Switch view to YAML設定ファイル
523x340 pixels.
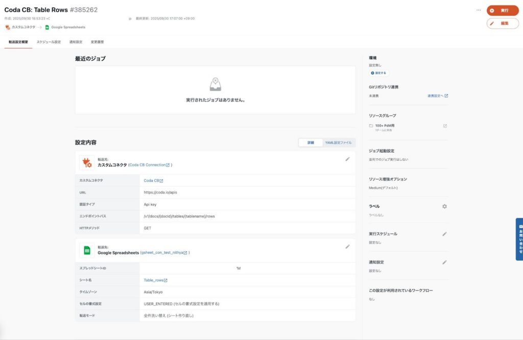(x=339, y=143)
